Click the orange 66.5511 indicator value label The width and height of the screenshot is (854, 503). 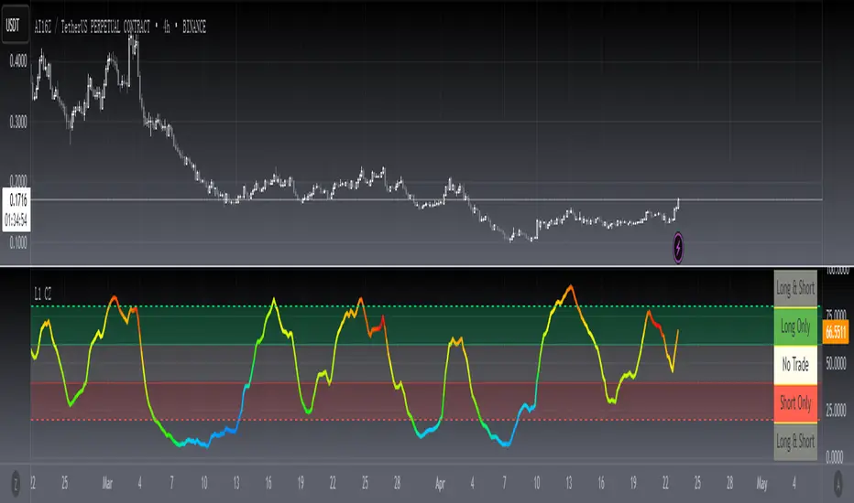point(835,332)
